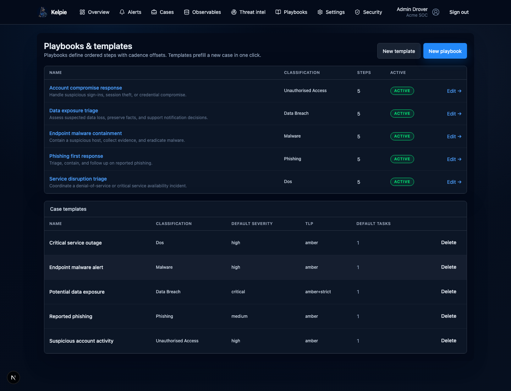The height and width of the screenshot is (391, 511).
Task: Click the Endpoint malware alert template name
Action: click(x=76, y=267)
